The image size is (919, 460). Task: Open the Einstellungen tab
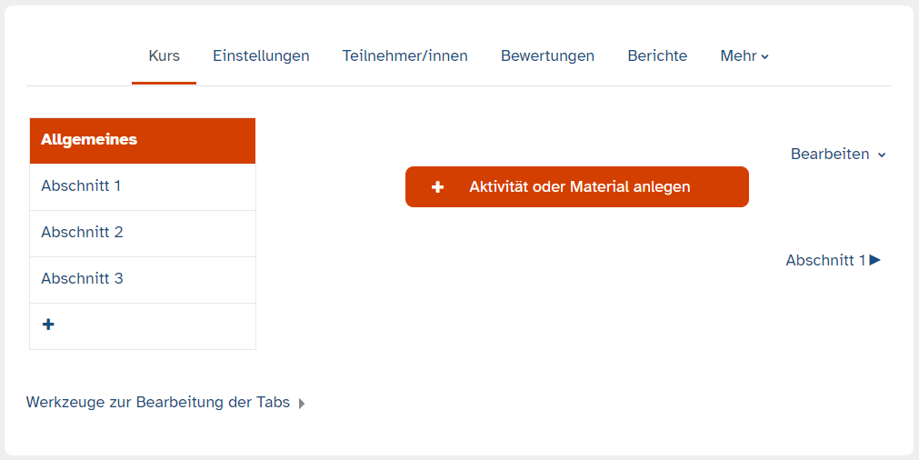(x=261, y=56)
